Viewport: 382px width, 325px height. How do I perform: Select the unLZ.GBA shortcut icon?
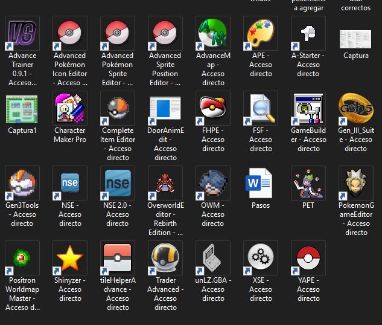click(x=213, y=259)
